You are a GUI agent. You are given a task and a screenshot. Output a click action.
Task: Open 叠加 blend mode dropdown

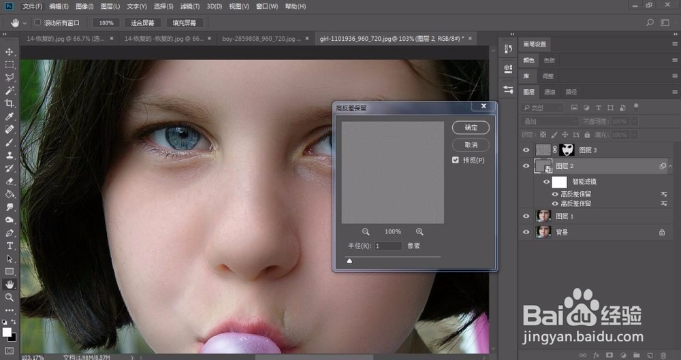[x=549, y=122]
